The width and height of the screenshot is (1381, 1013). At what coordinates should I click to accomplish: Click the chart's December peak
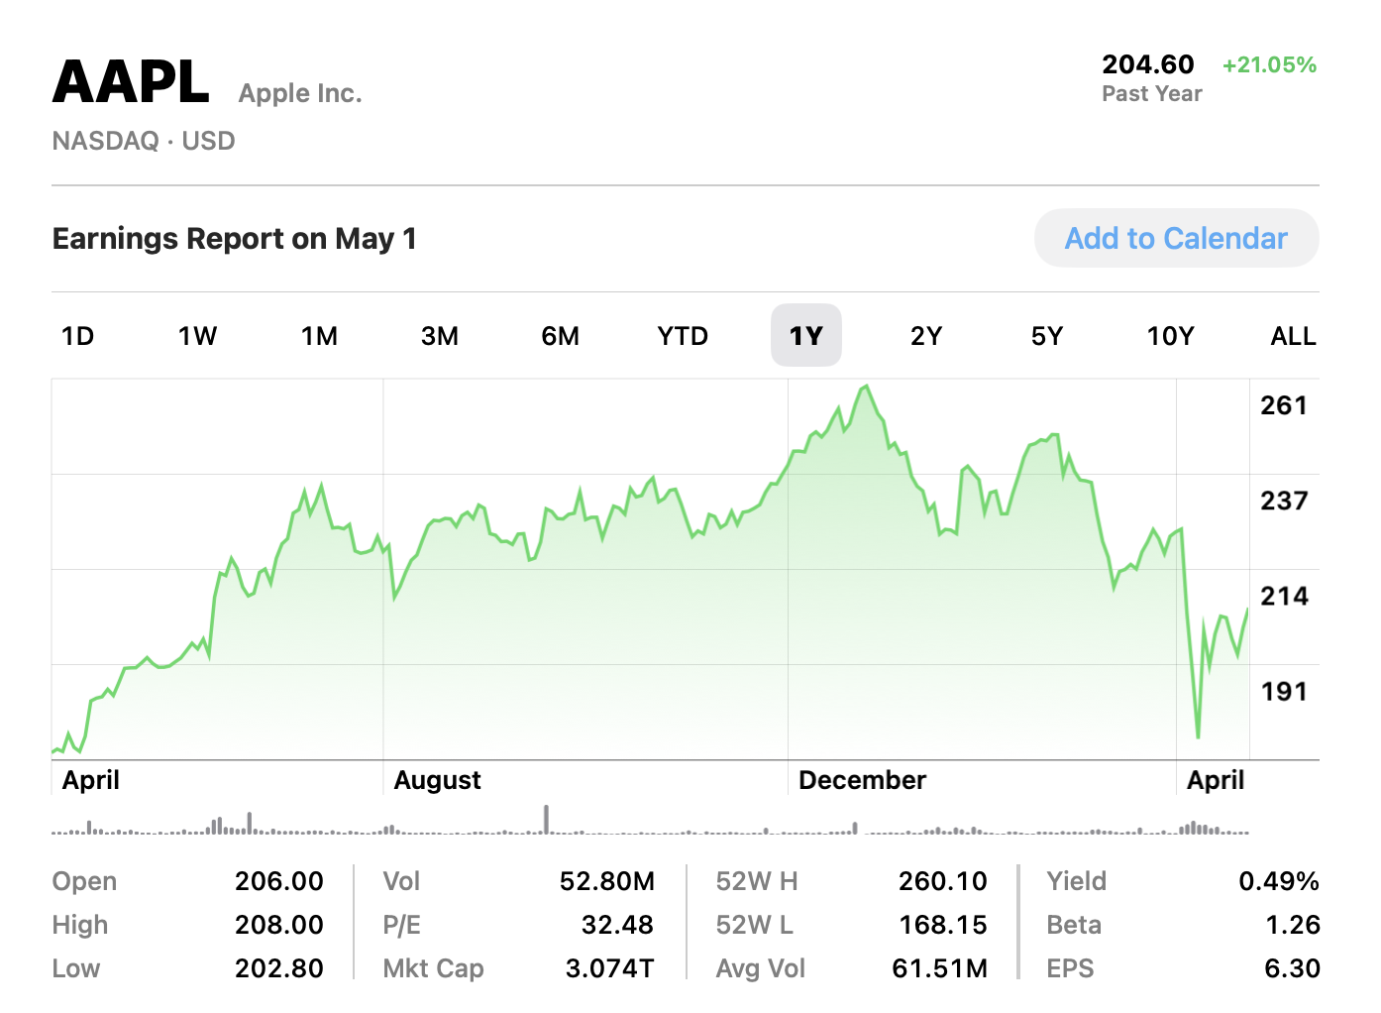pos(867,387)
